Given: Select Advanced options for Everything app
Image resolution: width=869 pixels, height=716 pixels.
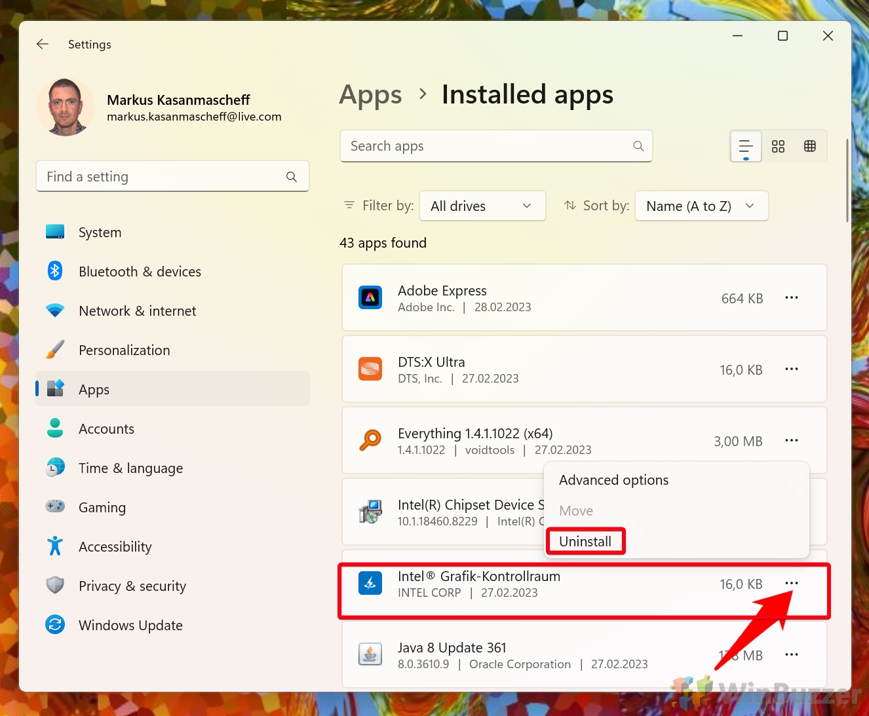Looking at the screenshot, I should click(x=613, y=480).
